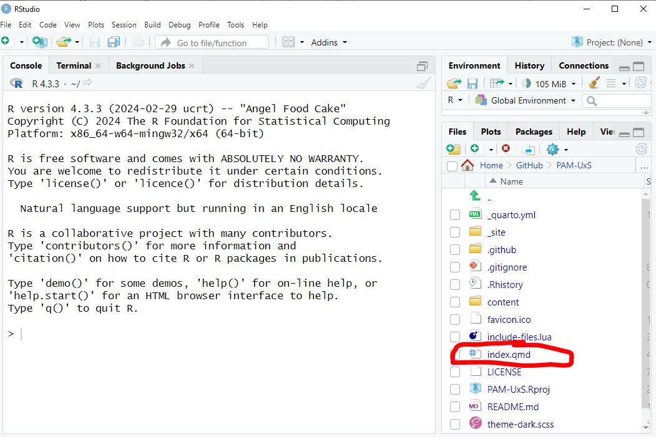Navigate to GitHub in the breadcrumb path
This screenshot has width=656, height=437.
pyautogui.click(x=529, y=165)
